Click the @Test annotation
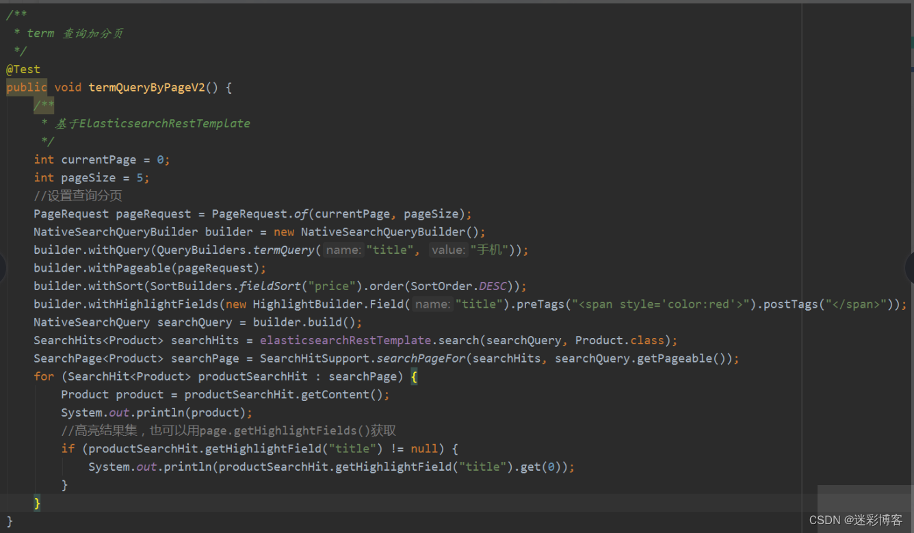Screen dimensions: 914x533 pos(23,69)
